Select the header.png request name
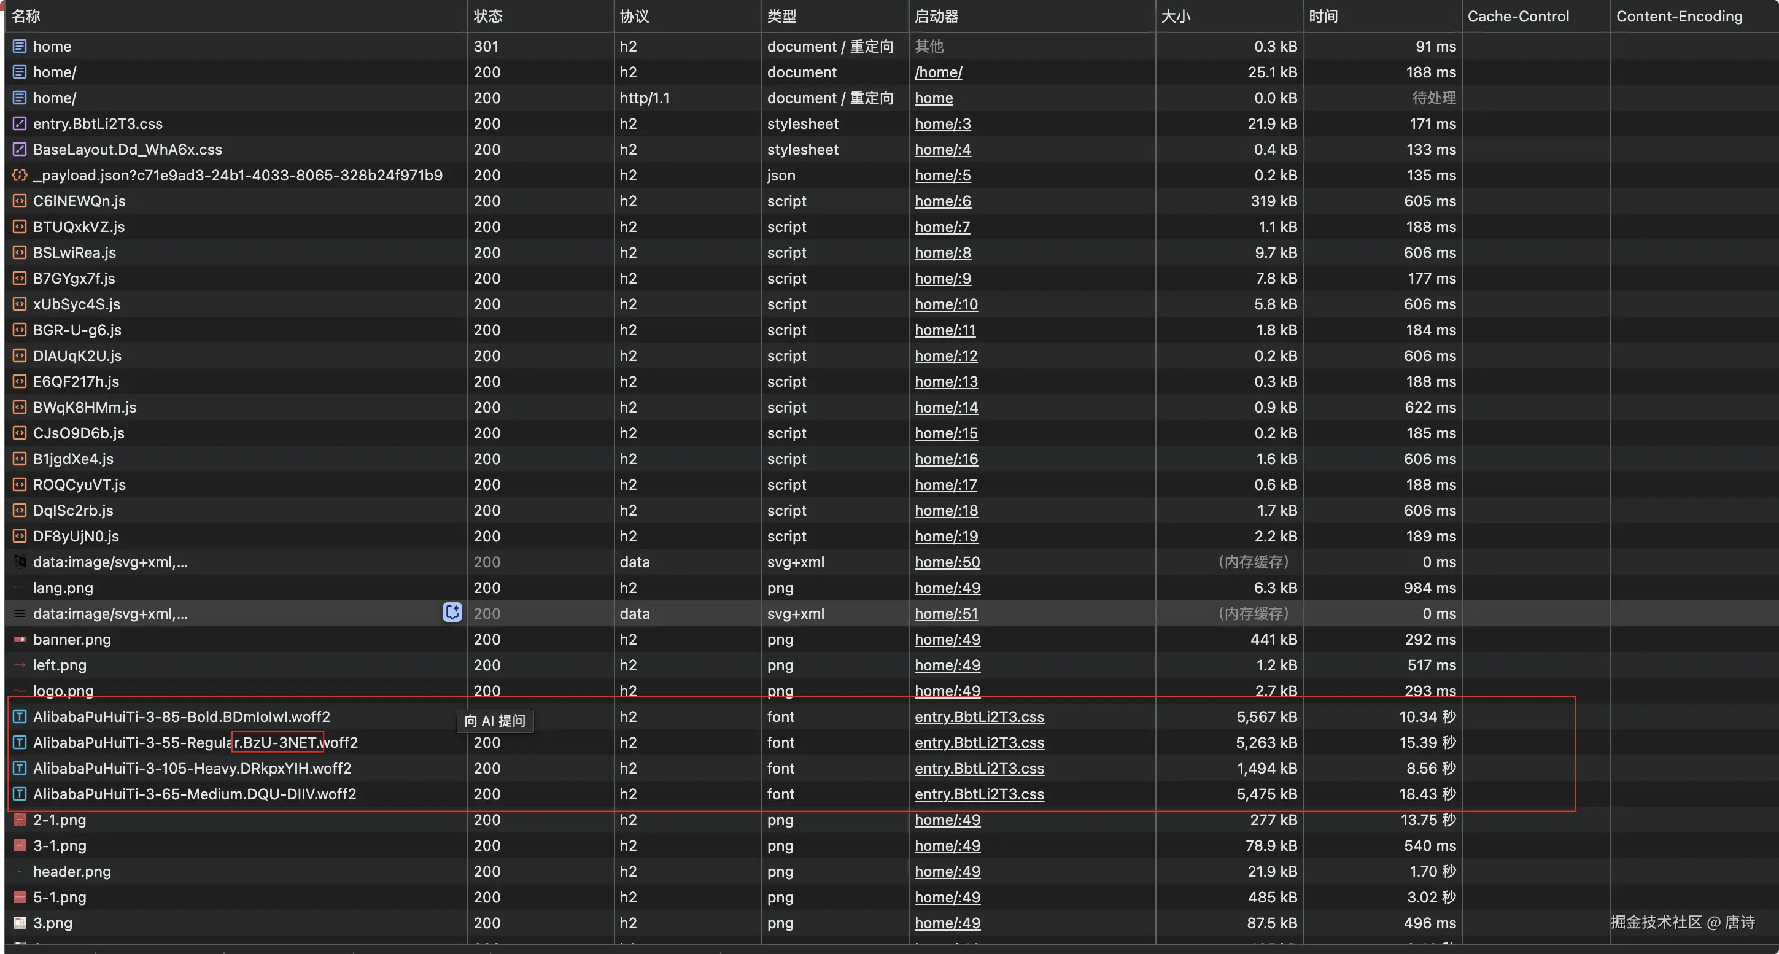Image resolution: width=1779 pixels, height=954 pixels. coord(72,872)
